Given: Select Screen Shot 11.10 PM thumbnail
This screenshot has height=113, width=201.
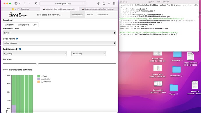Looking at the screenshot, I should [x=158, y=84].
